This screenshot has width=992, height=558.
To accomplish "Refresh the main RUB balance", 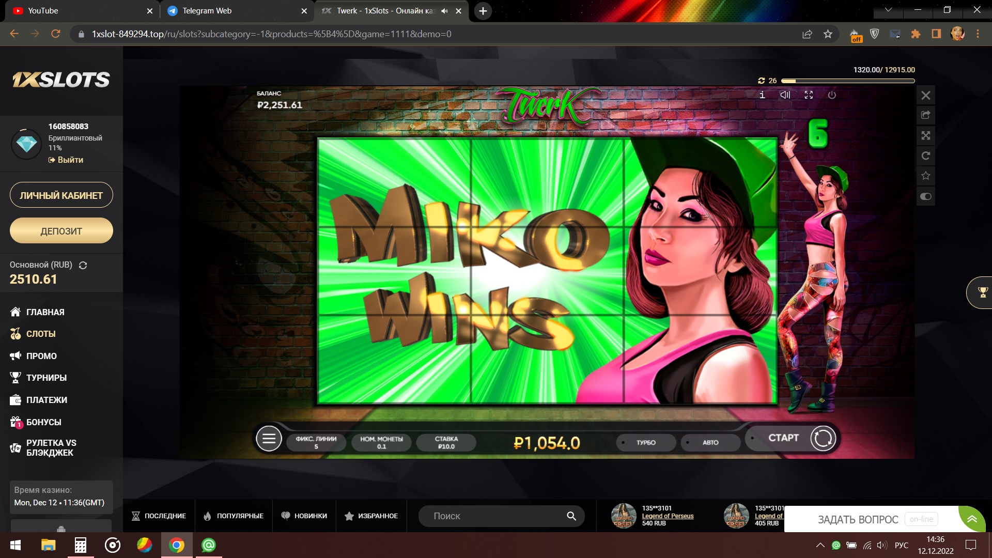I will [x=83, y=265].
